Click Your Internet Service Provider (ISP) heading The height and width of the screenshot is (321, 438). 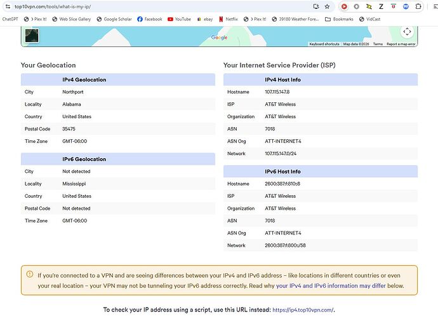click(x=279, y=65)
